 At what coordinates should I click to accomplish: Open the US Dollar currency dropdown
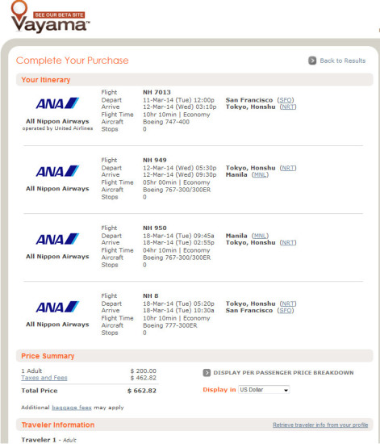point(264,390)
